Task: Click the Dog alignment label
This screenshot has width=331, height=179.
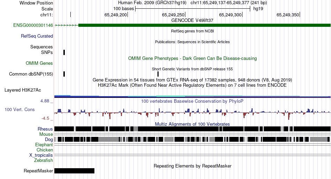Action: [x=49, y=139]
